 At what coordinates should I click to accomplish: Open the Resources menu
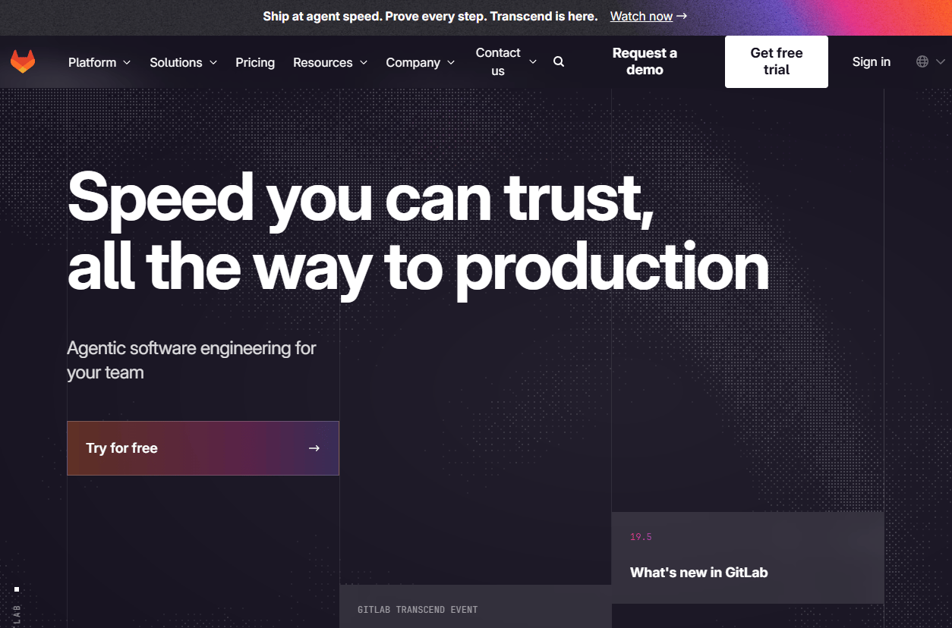click(330, 62)
